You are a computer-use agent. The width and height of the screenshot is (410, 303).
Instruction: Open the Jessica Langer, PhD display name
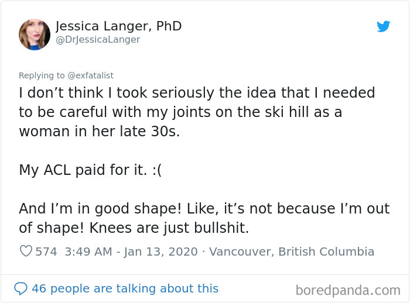(118, 26)
